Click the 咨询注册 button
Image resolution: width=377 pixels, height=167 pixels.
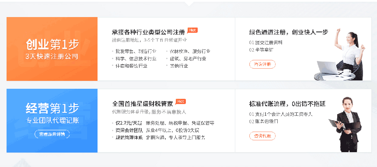click(262, 64)
